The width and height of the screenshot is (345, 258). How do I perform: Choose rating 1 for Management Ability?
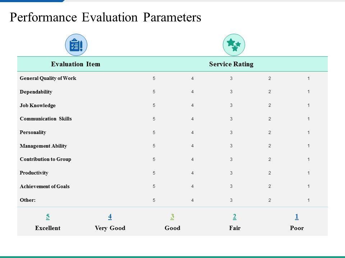[x=308, y=146]
